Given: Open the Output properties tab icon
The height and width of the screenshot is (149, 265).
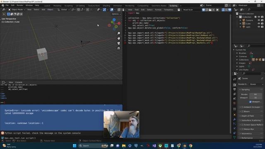Looking at the screenshot, I should coord(234,89).
